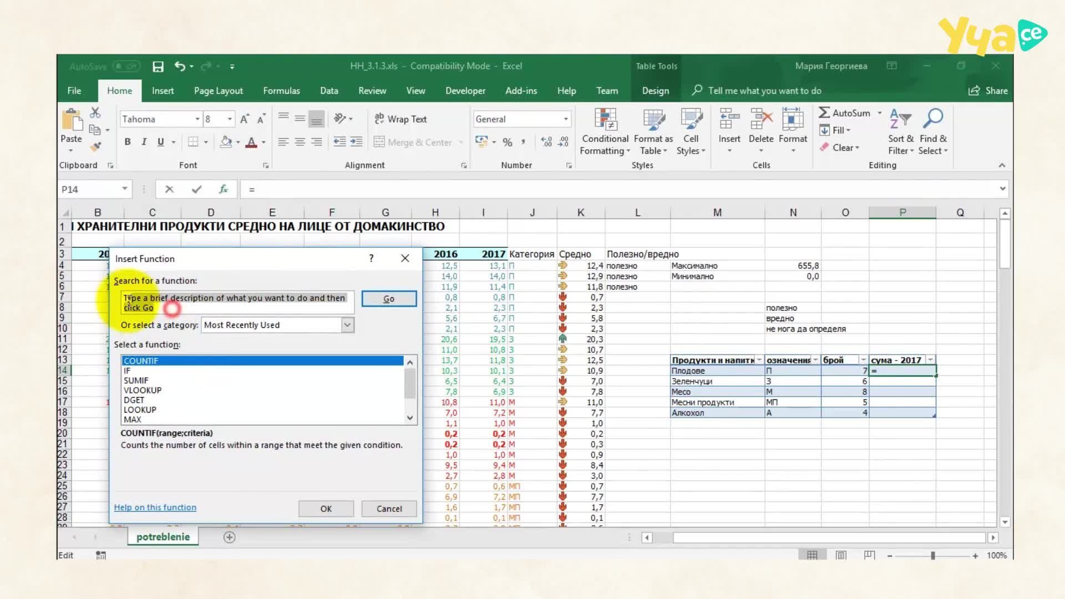Switch to the Data ribbon tab
1065x599 pixels.
pos(329,91)
